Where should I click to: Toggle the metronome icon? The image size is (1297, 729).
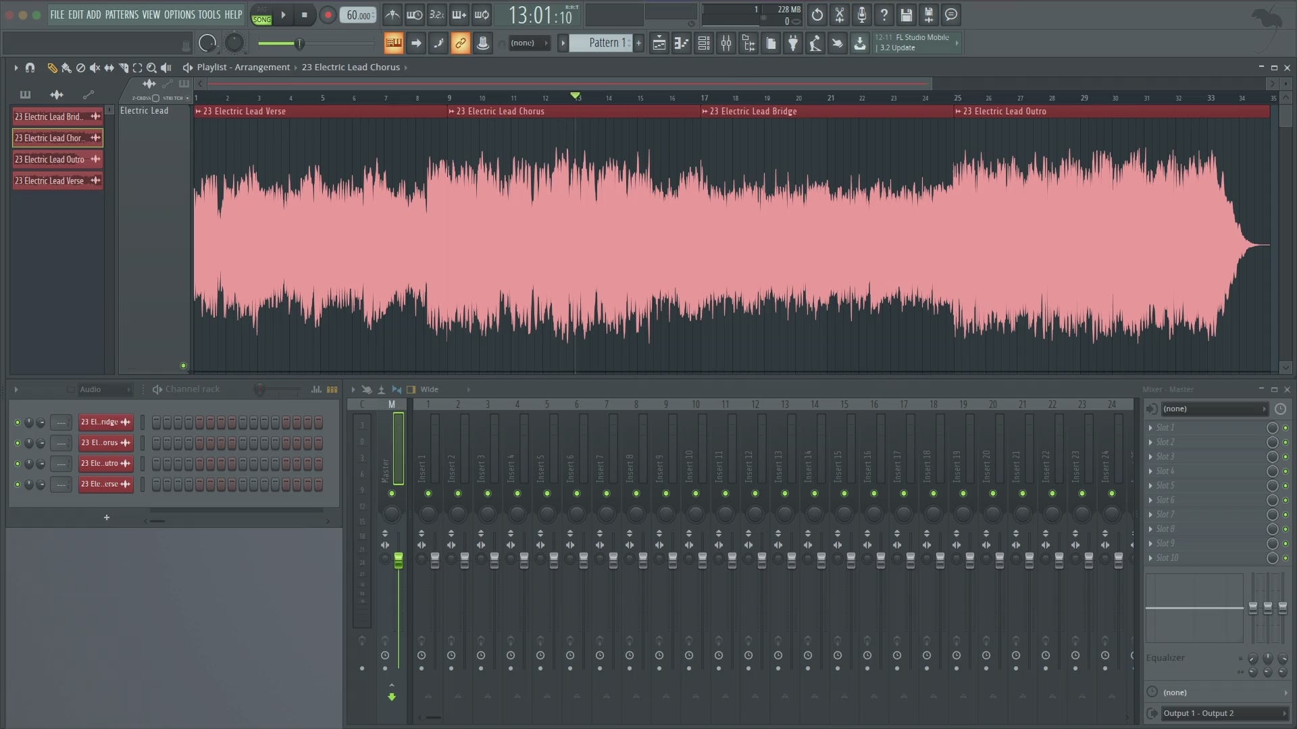point(392,15)
